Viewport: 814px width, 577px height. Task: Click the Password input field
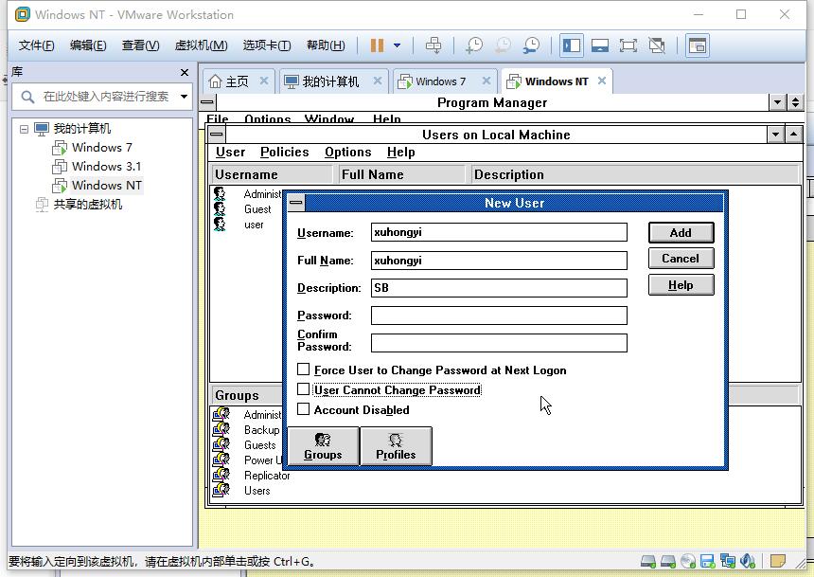click(499, 316)
